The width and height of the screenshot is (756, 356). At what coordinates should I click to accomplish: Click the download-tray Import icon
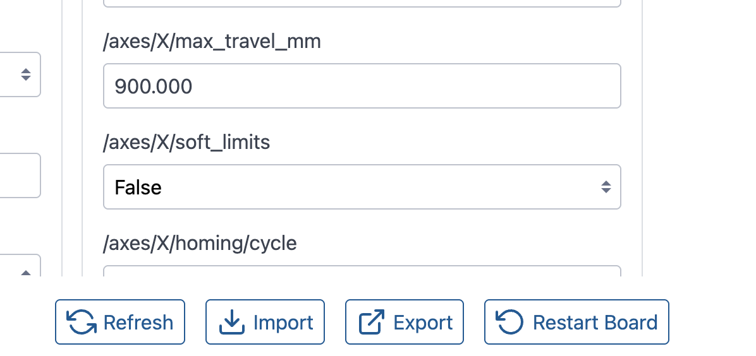tap(232, 323)
